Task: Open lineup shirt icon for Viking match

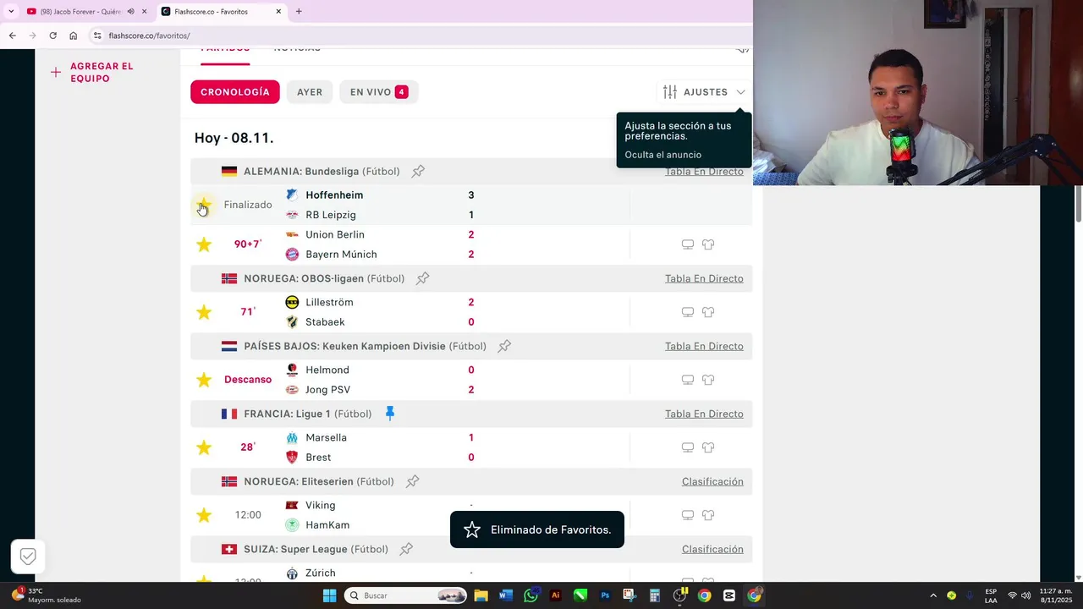Action: pos(708,515)
